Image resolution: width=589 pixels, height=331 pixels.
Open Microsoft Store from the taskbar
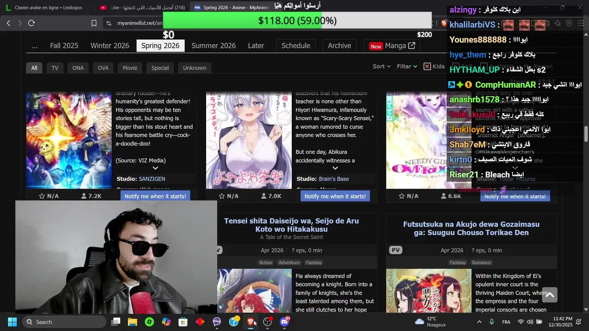(x=183, y=322)
